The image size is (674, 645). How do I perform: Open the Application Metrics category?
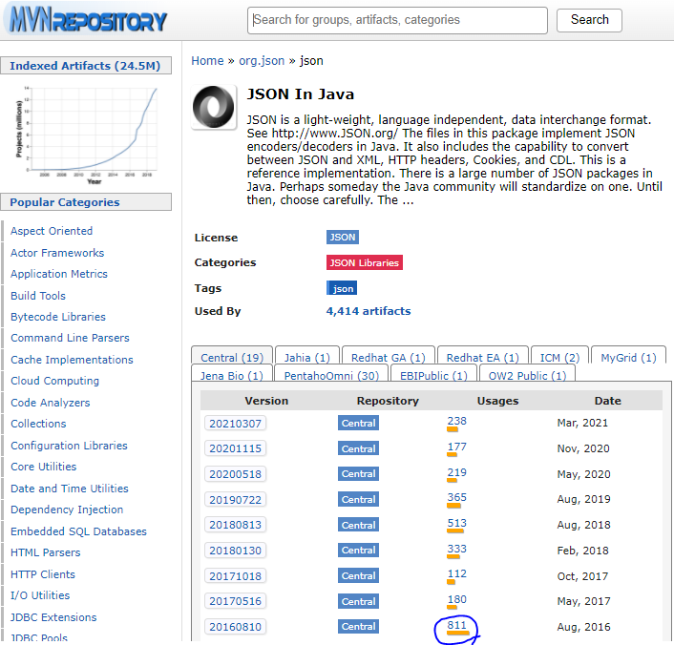[x=59, y=274]
